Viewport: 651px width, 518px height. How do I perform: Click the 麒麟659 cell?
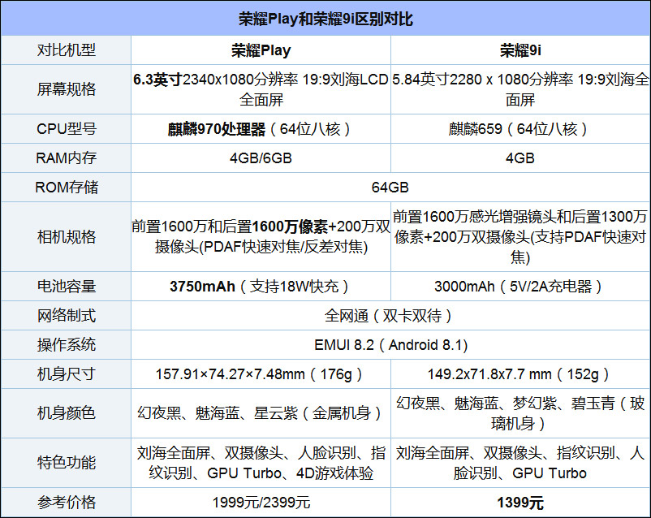tap(520, 129)
